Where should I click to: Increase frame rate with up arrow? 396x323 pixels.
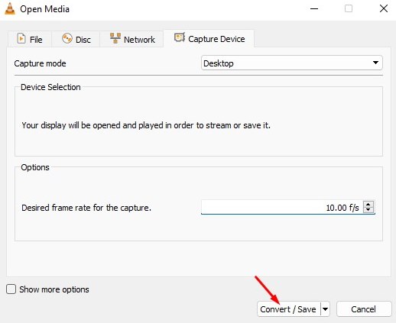click(368, 204)
